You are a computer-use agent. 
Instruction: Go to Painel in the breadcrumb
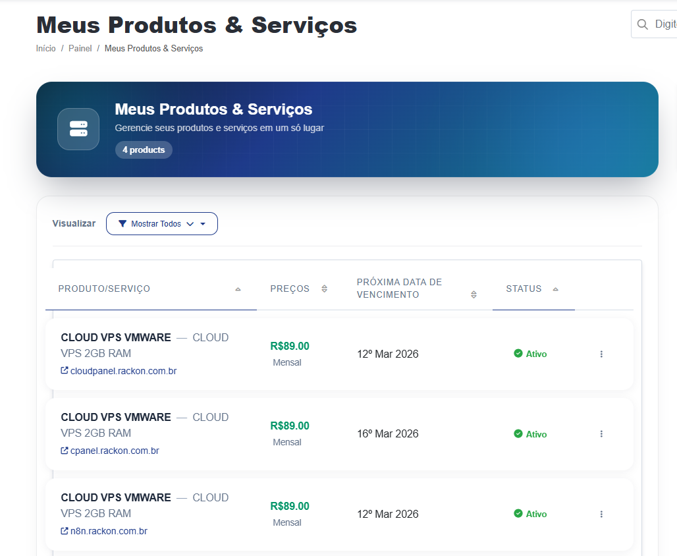(80, 49)
